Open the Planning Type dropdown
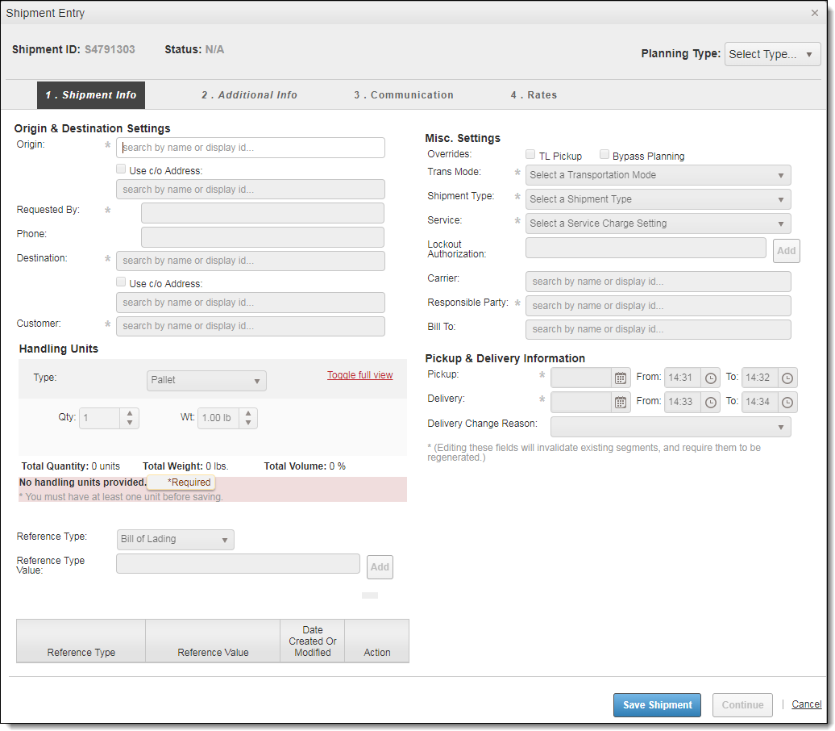 (772, 54)
